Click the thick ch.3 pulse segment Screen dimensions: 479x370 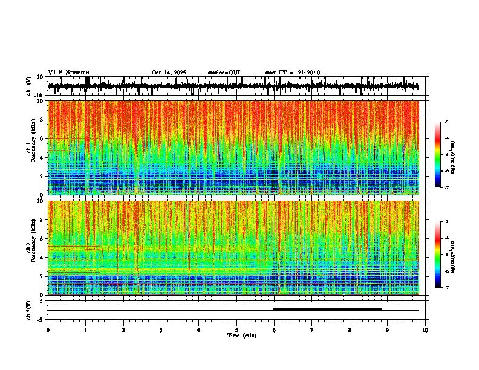[327, 309]
